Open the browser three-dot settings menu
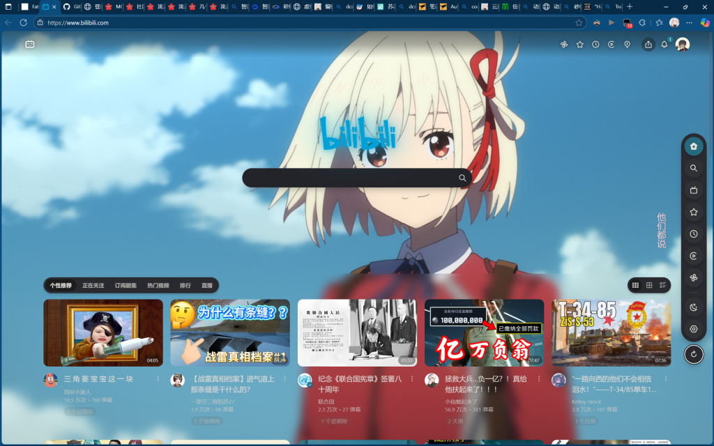The height and width of the screenshot is (446, 714). click(690, 22)
